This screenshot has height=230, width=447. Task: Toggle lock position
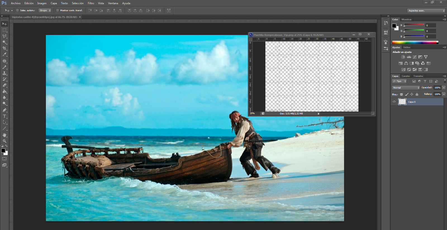pos(412,94)
